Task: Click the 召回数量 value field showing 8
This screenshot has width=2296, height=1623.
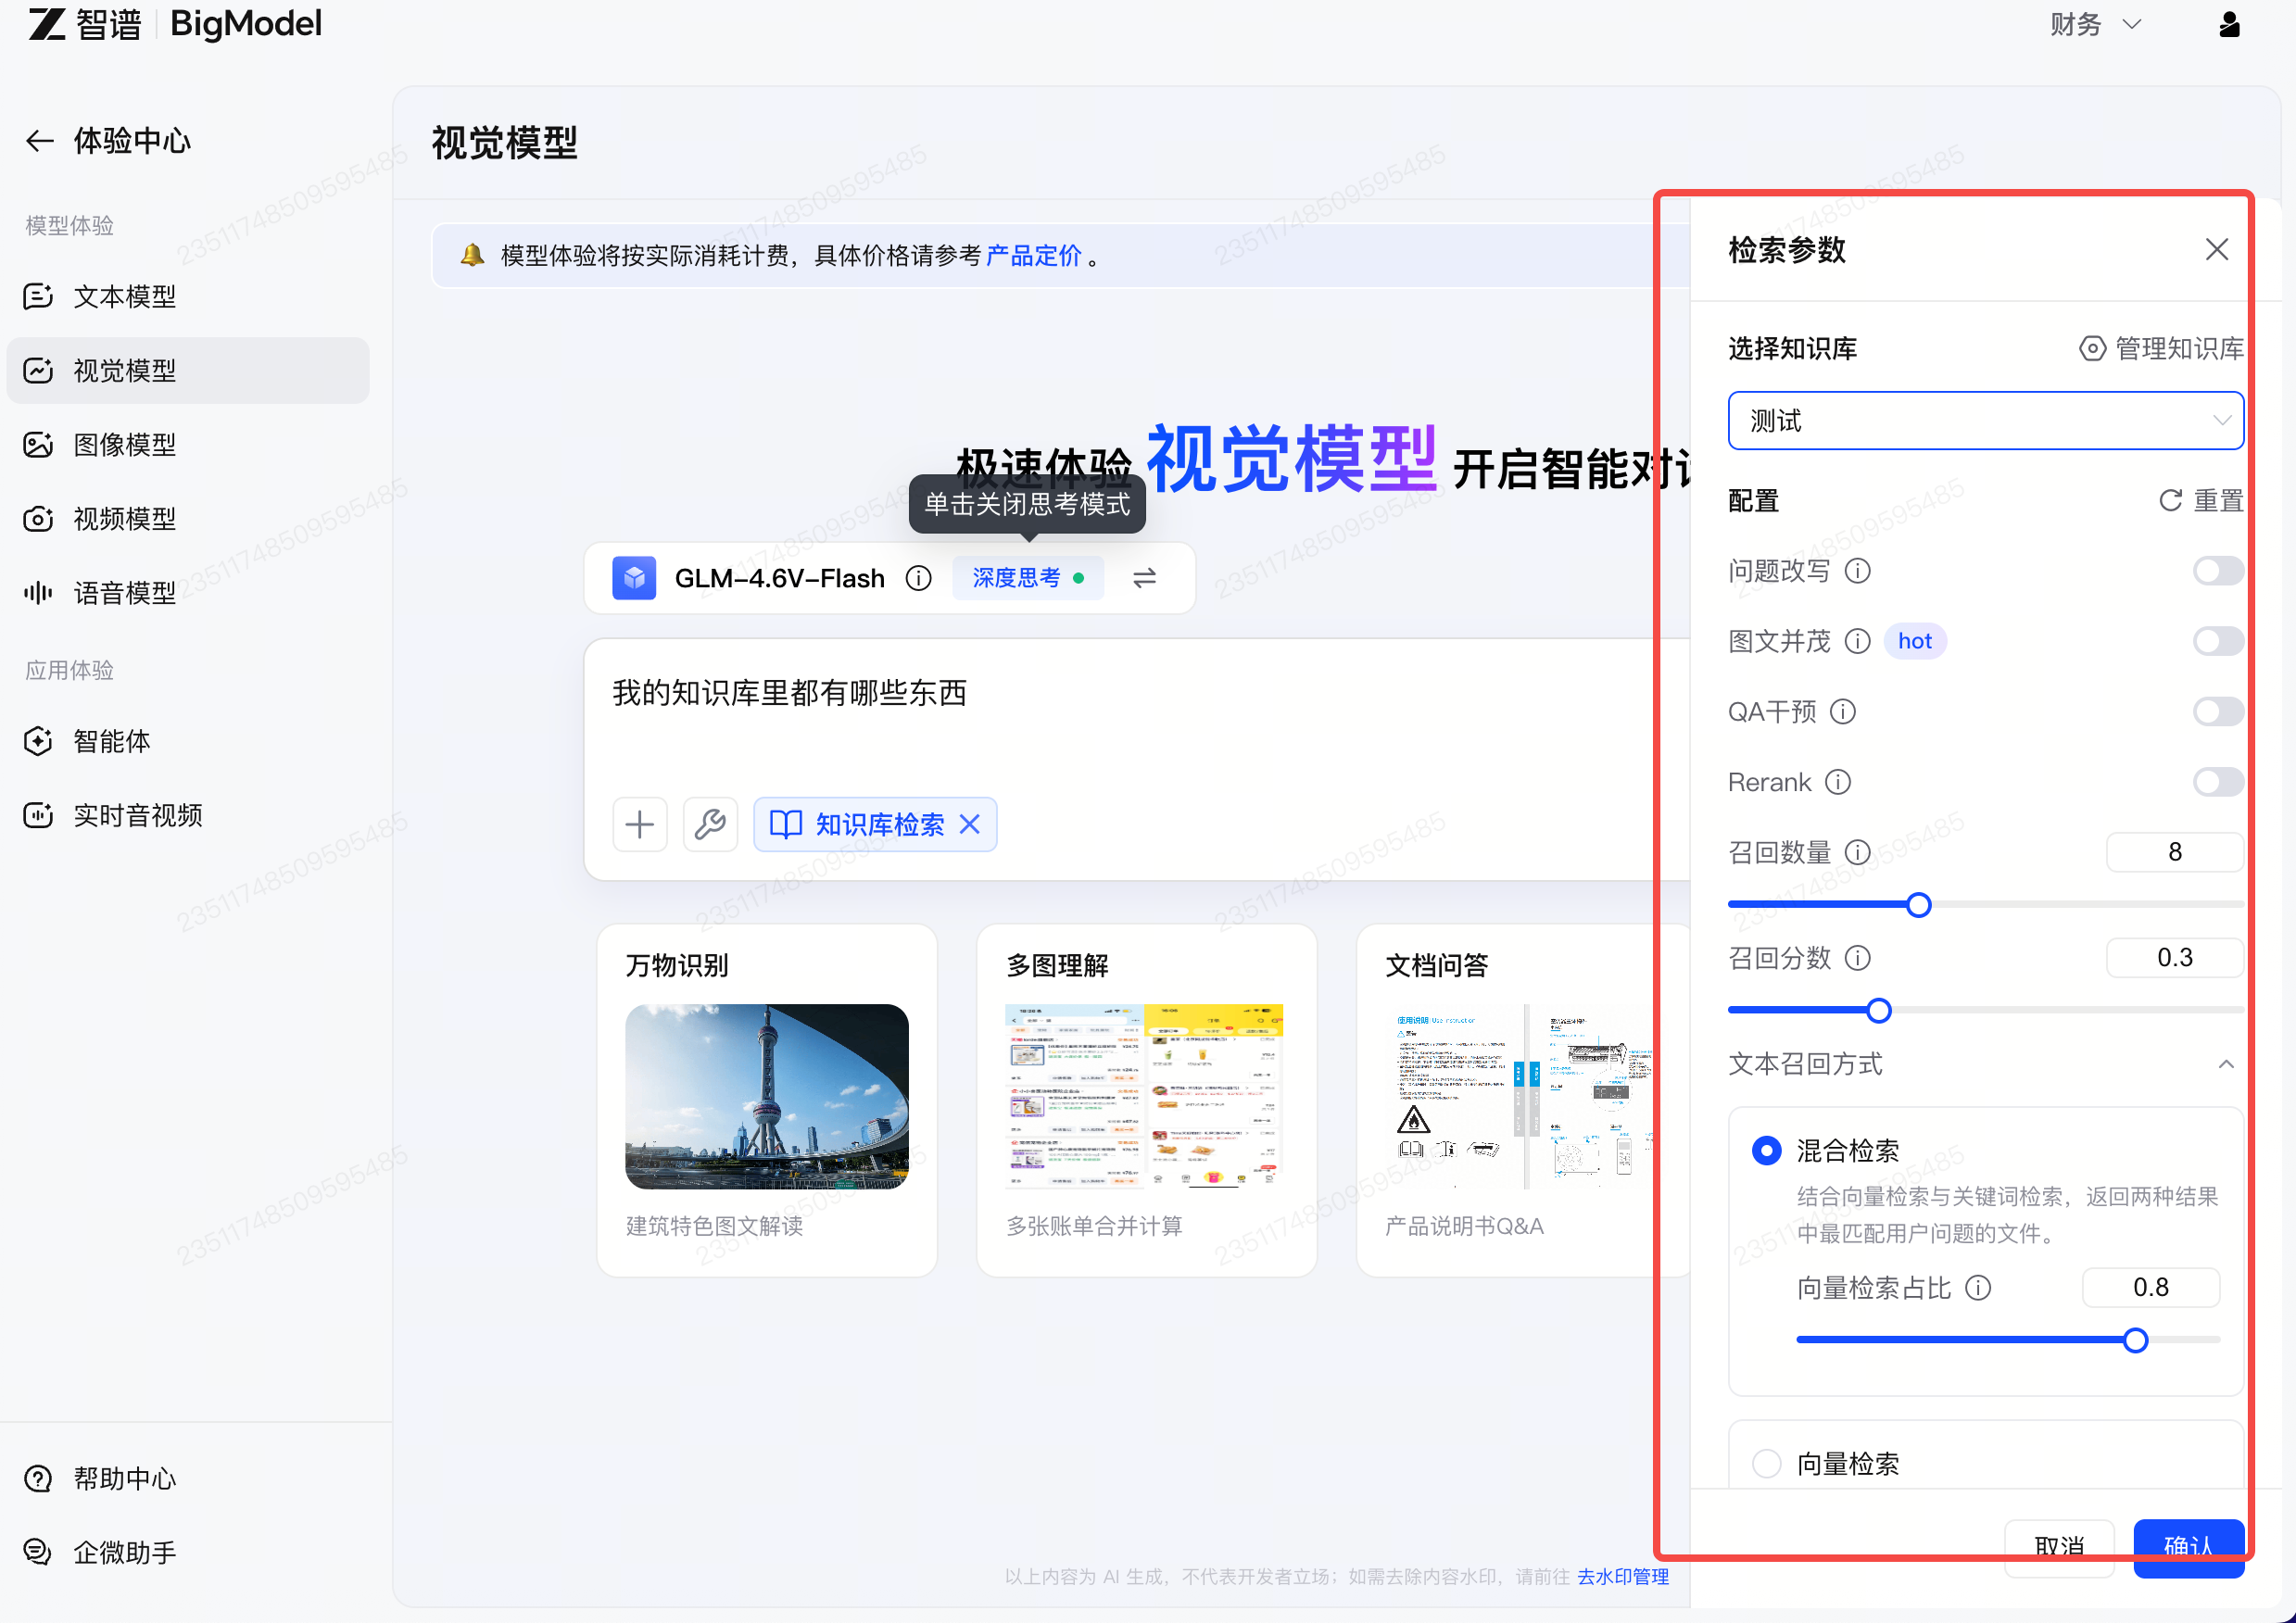Action: pyautogui.click(x=2174, y=852)
